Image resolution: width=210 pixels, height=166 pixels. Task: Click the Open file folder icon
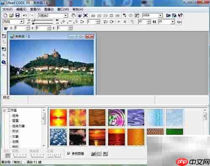click(x=11, y=15)
